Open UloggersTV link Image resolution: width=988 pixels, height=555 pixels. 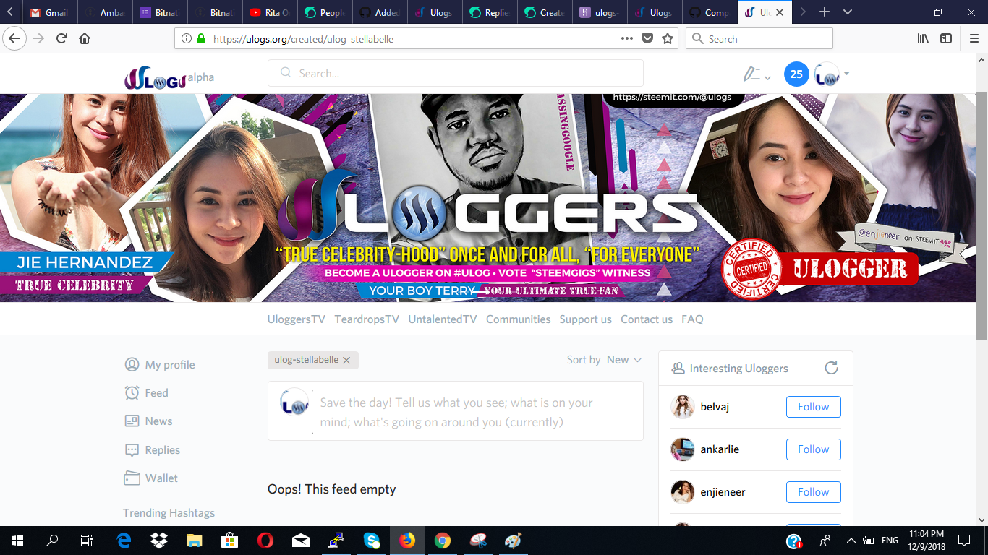click(x=297, y=319)
